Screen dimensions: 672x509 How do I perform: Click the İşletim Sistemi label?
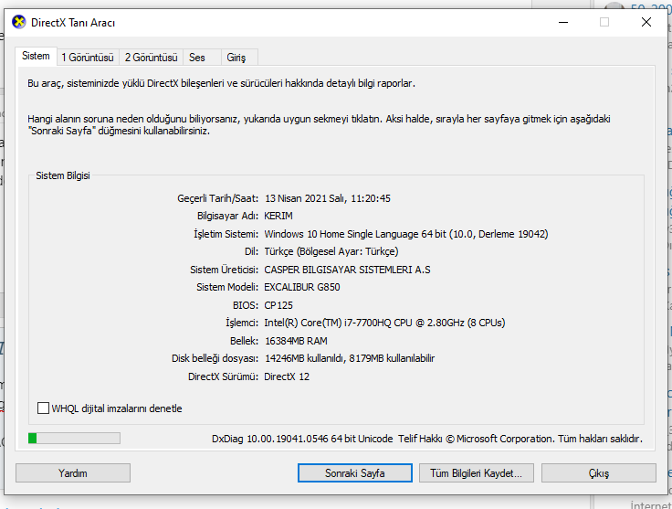226,234
